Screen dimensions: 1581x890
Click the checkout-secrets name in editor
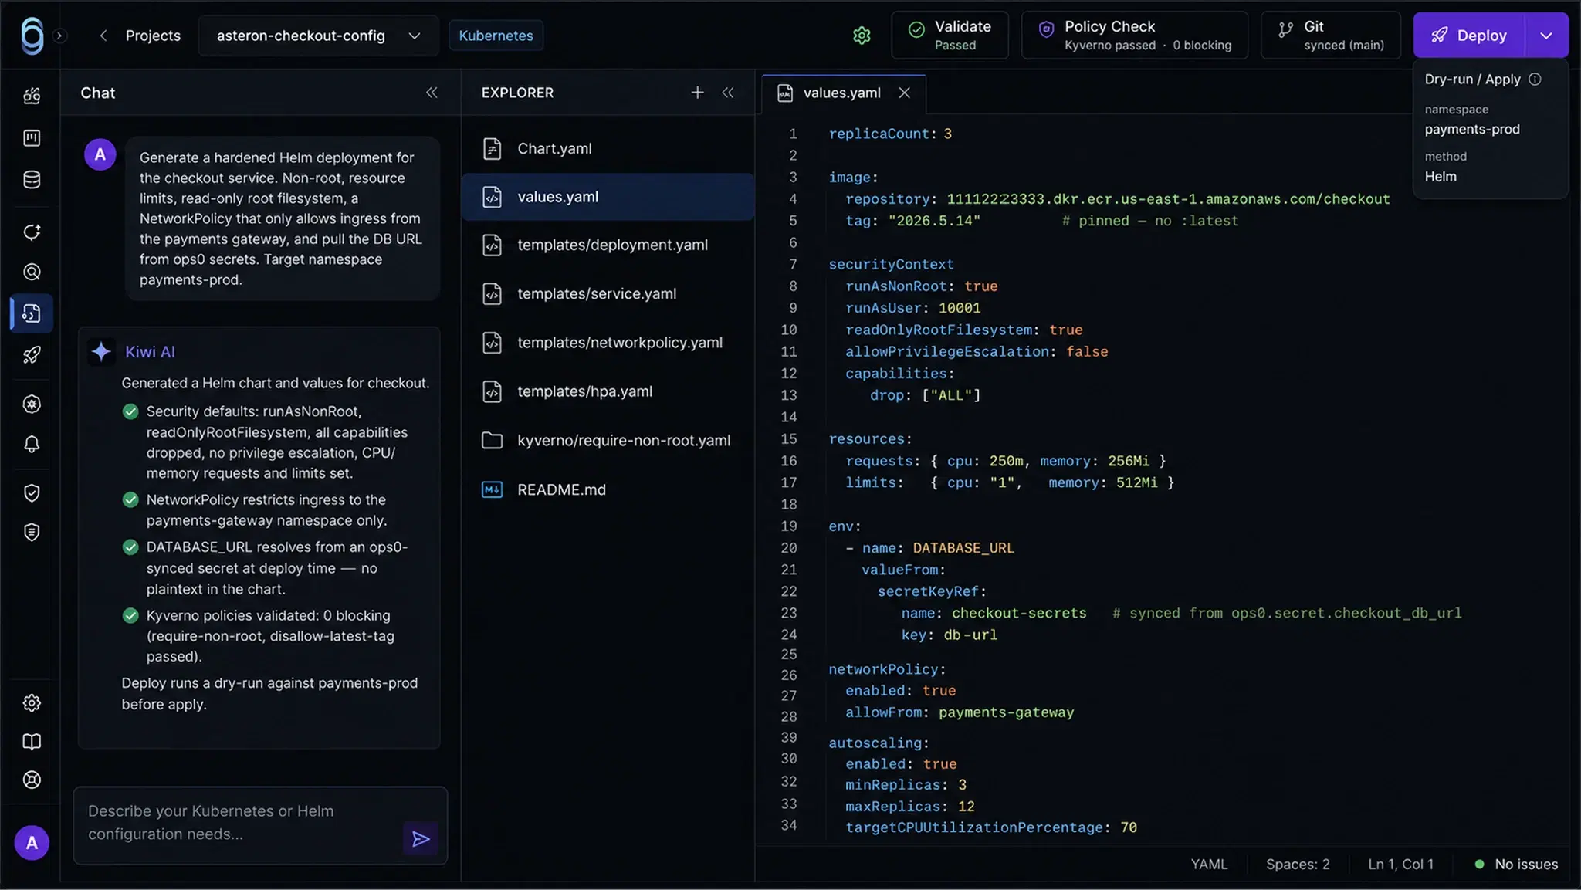tap(1019, 614)
